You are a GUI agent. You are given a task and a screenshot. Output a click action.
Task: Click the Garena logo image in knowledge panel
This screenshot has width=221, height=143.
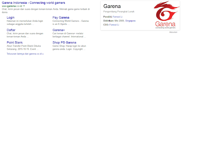coord(166,15)
